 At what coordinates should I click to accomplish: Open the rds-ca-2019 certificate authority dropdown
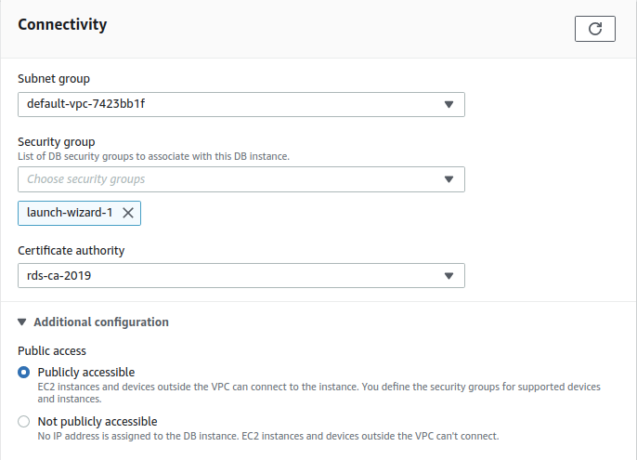(241, 276)
